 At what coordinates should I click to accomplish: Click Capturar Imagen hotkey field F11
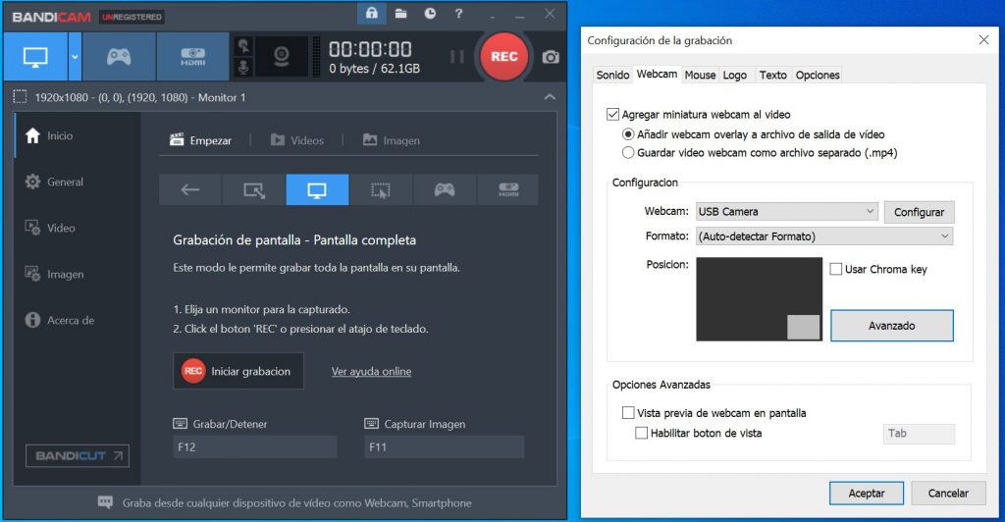(444, 447)
